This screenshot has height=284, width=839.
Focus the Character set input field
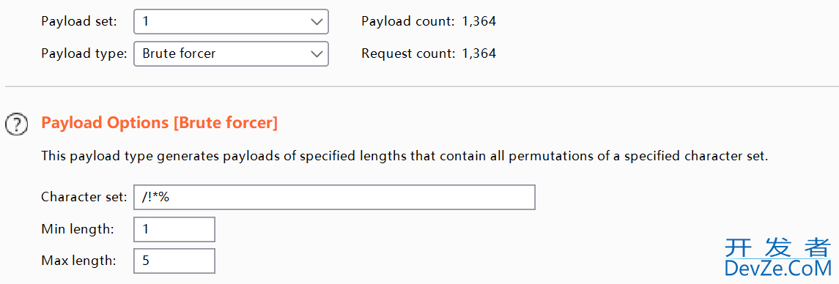coord(334,198)
